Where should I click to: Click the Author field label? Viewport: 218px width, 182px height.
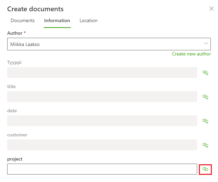tap(15, 33)
